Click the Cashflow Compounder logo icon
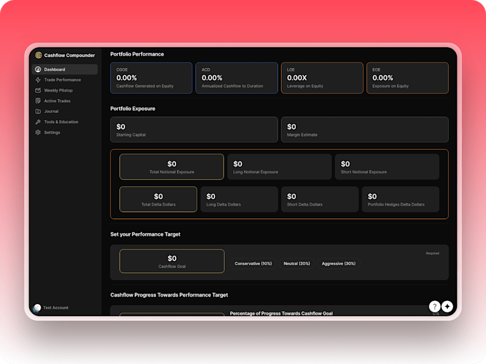This screenshot has height=364, width=486. [x=38, y=55]
